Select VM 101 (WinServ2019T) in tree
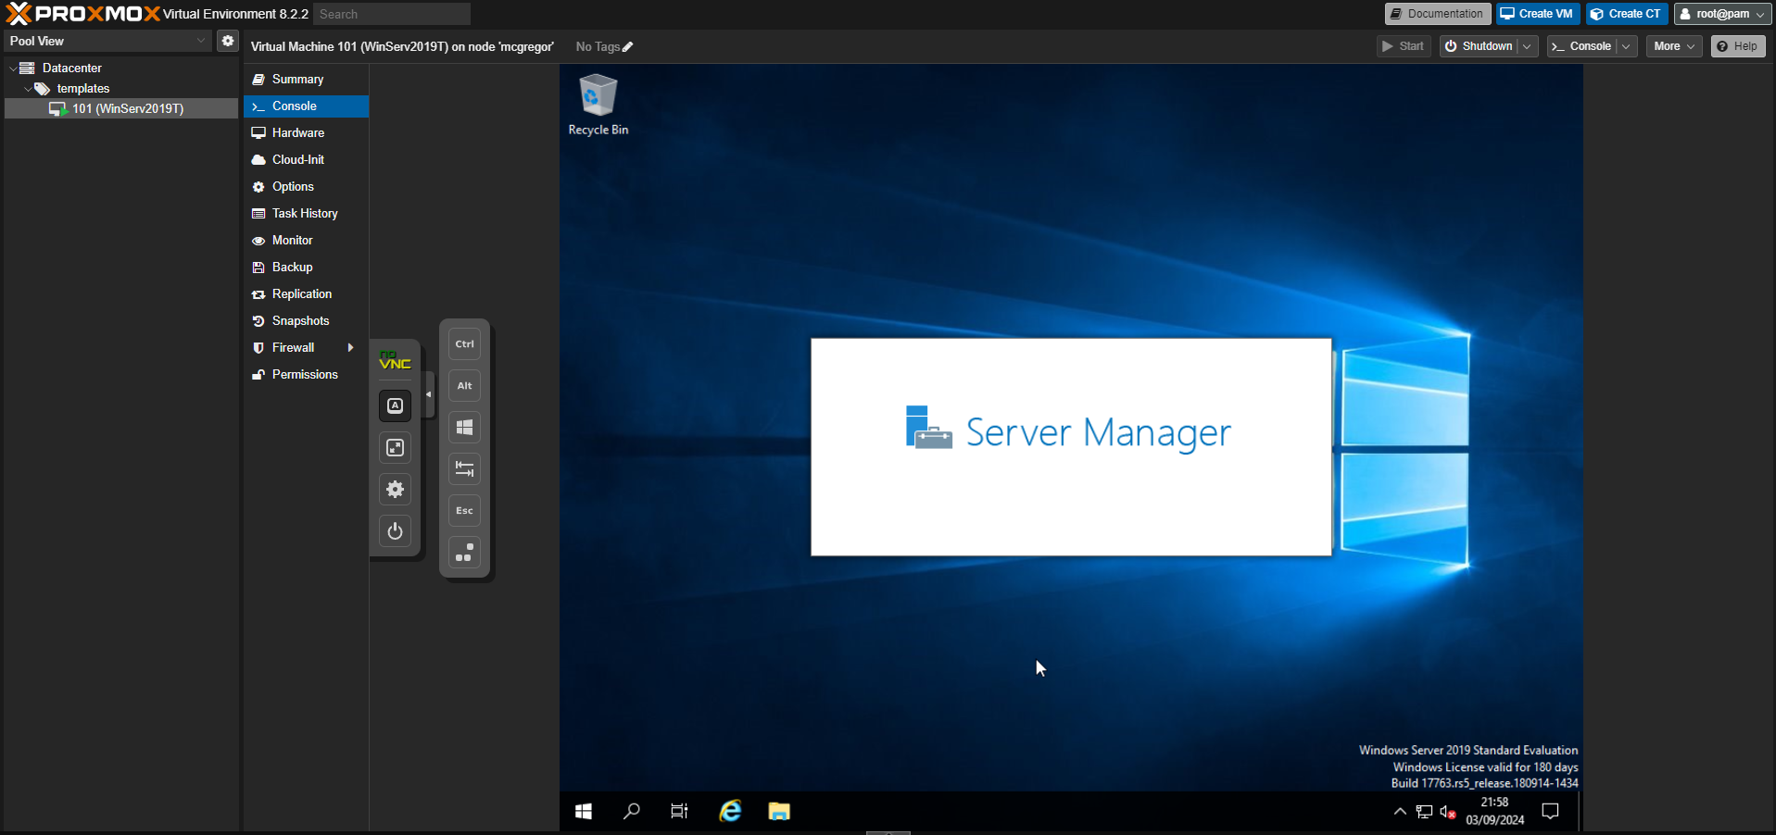1776x835 pixels. [x=121, y=108]
